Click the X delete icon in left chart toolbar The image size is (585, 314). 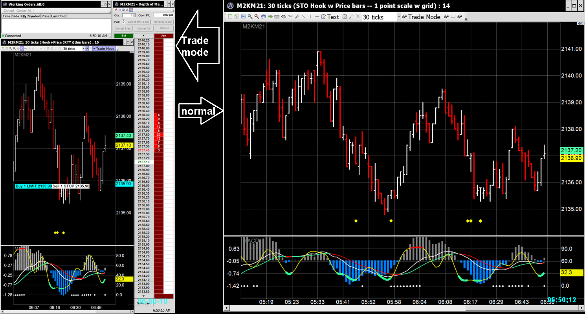[61, 48]
